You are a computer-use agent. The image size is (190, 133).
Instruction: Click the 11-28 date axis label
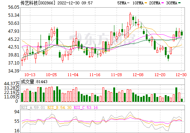click(117, 75)
